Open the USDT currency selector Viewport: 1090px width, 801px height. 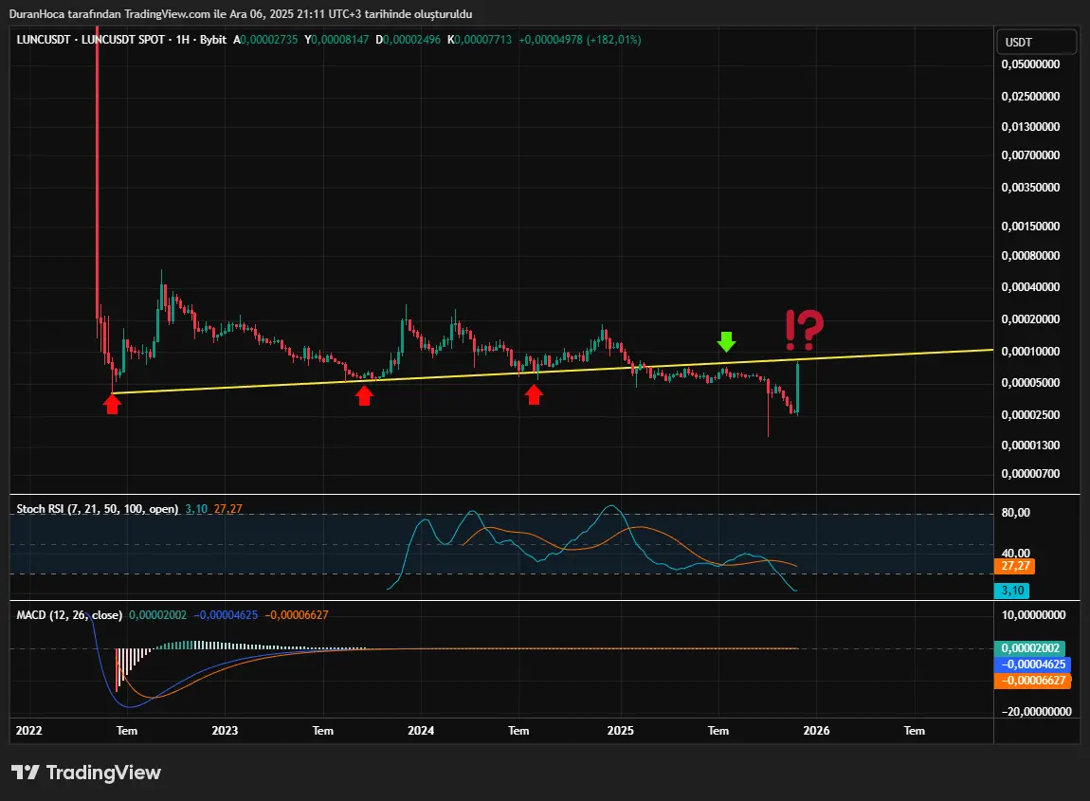point(1036,43)
